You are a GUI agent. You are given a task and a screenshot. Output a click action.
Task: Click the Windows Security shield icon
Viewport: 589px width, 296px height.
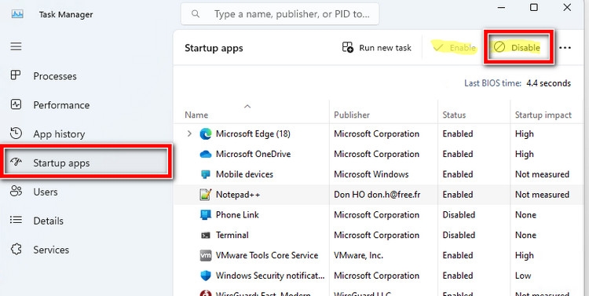coord(206,276)
